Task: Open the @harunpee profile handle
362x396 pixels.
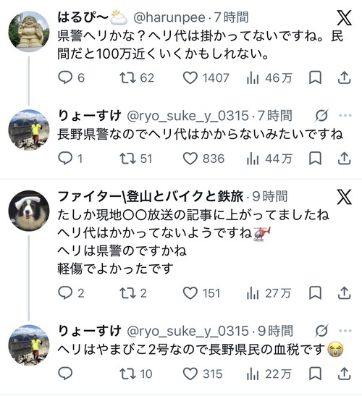Action: tap(169, 17)
